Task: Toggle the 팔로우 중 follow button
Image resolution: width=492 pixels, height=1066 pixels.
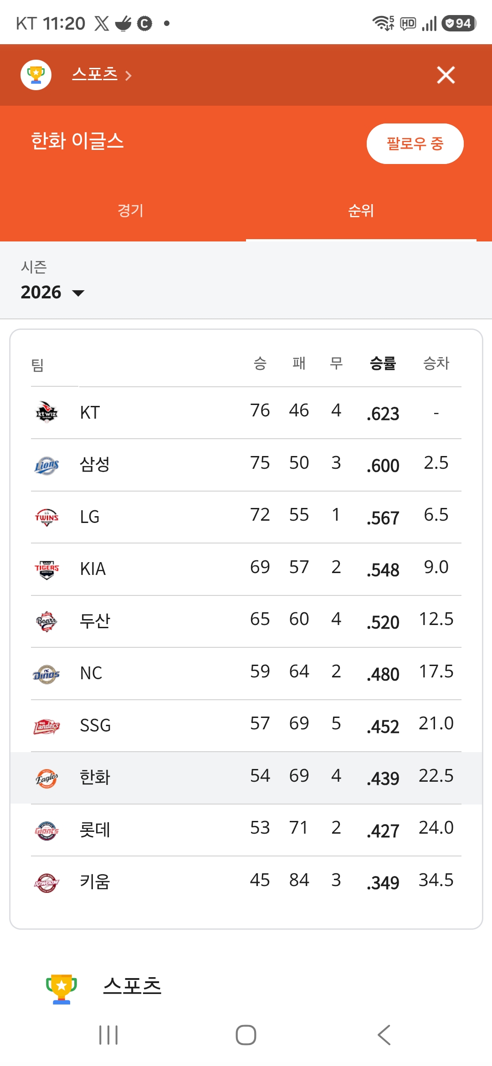Action: tap(415, 143)
